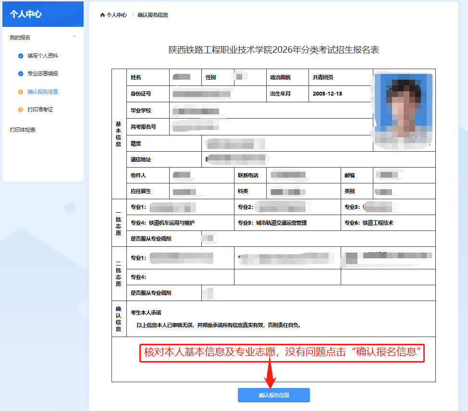This screenshot has width=468, height=411.
Task: Open the 打印准考证 sidebar step
Action: pos(40,109)
